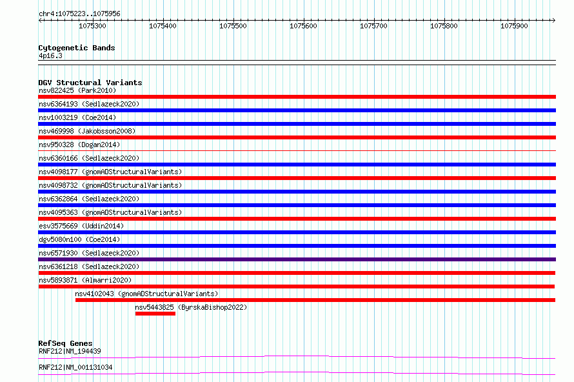
Task: Click the nsv469998 (Jakobsson2008) label
Action: tap(87, 131)
